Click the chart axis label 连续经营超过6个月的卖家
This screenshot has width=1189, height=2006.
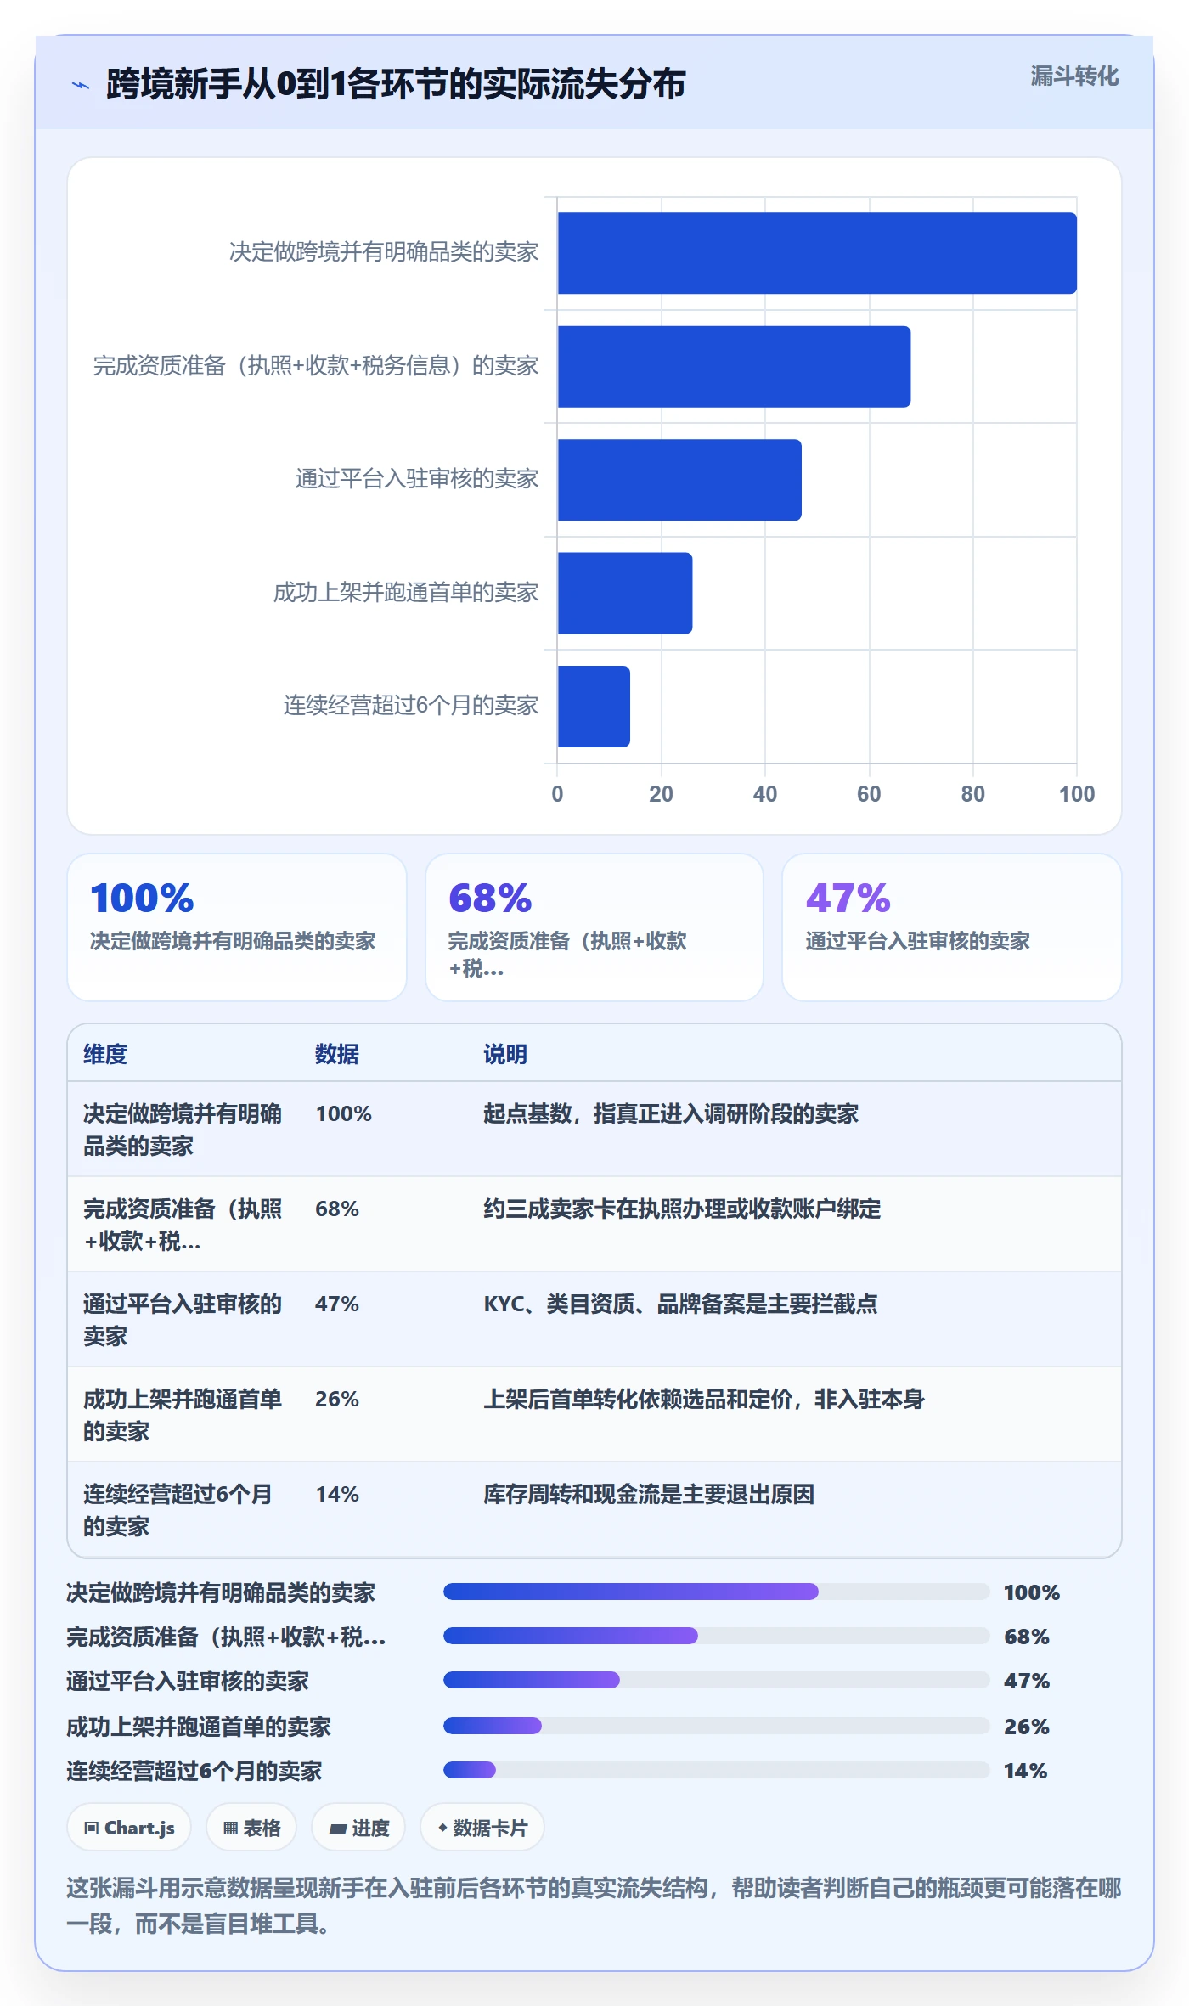tap(411, 705)
